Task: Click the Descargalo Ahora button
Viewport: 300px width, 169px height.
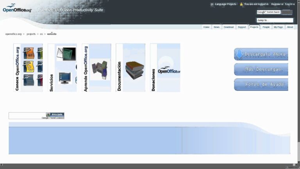Action: point(261,54)
